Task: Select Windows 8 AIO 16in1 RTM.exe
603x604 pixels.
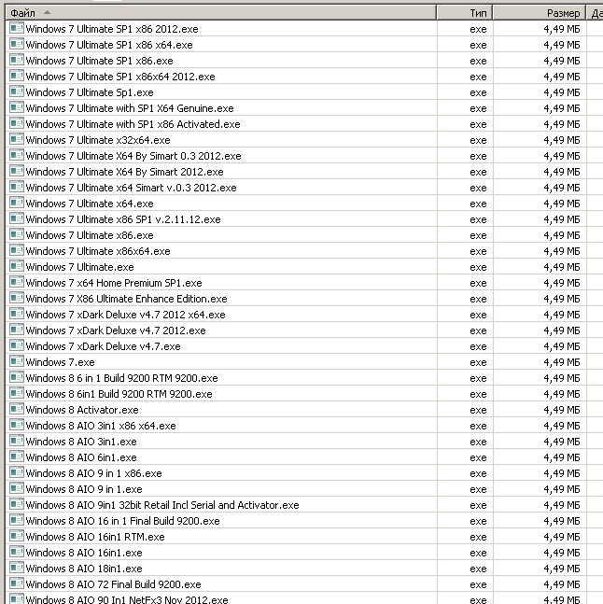Action: tap(95, 537)
